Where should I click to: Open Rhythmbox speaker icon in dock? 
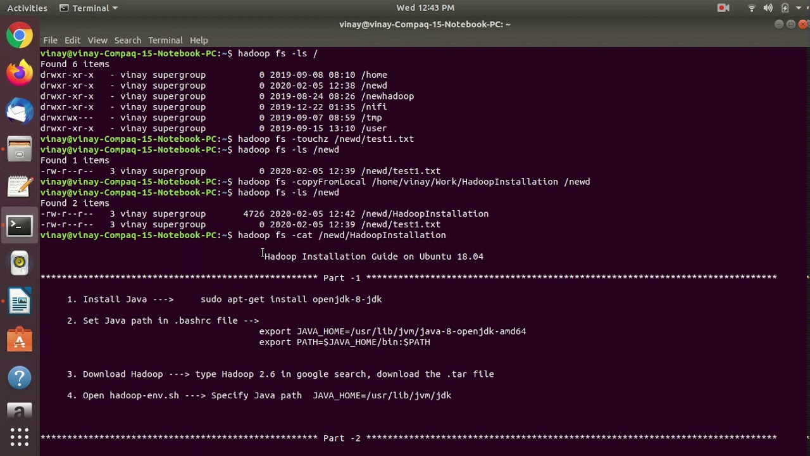click(20, 263)
